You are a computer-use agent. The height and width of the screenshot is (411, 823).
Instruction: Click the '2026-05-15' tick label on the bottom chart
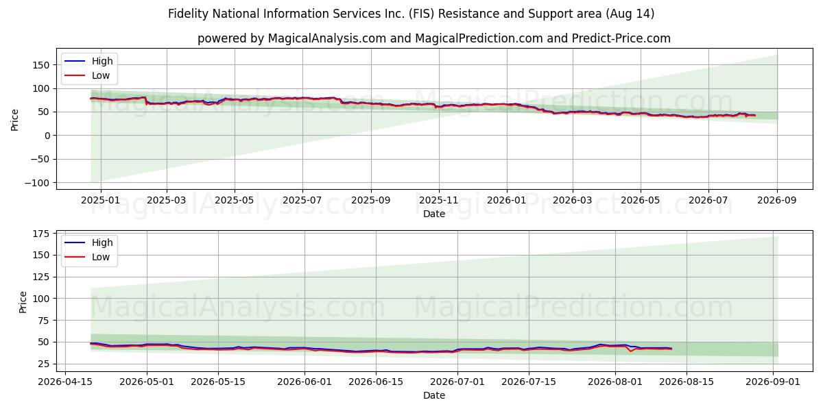click(218, 383)
